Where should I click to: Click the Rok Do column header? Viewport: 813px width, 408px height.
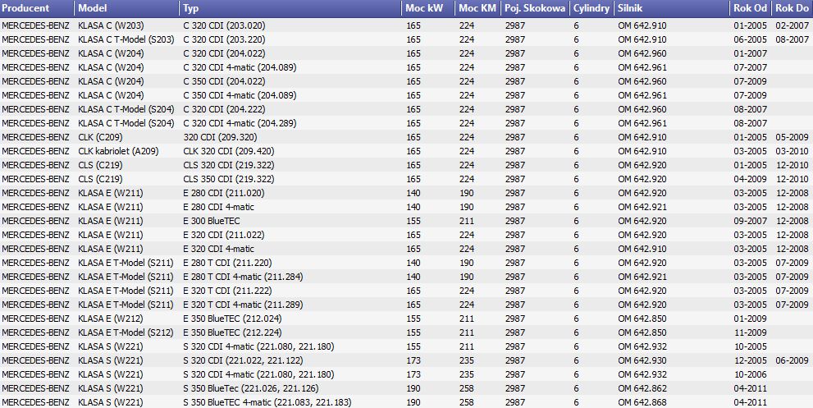click(792, 8)
